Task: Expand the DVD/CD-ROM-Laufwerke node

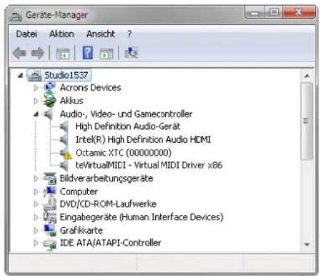Action: click(x=36, y=204)
